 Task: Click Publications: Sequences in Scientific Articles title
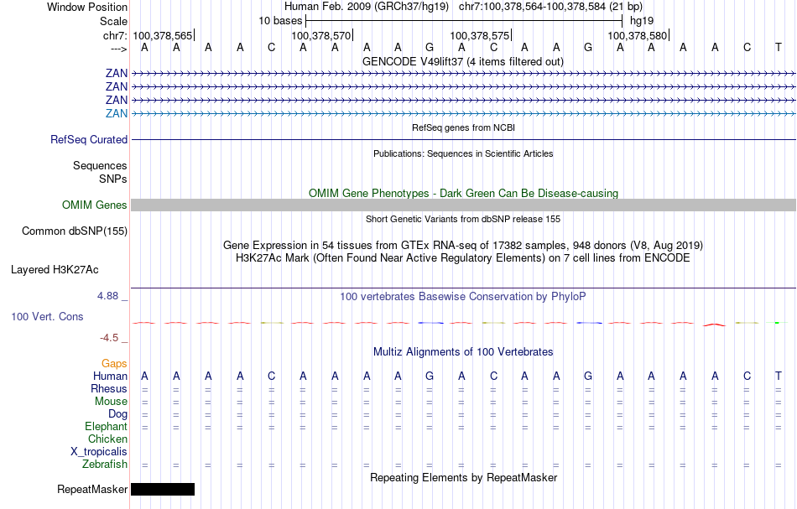click(x=463, y=153)
